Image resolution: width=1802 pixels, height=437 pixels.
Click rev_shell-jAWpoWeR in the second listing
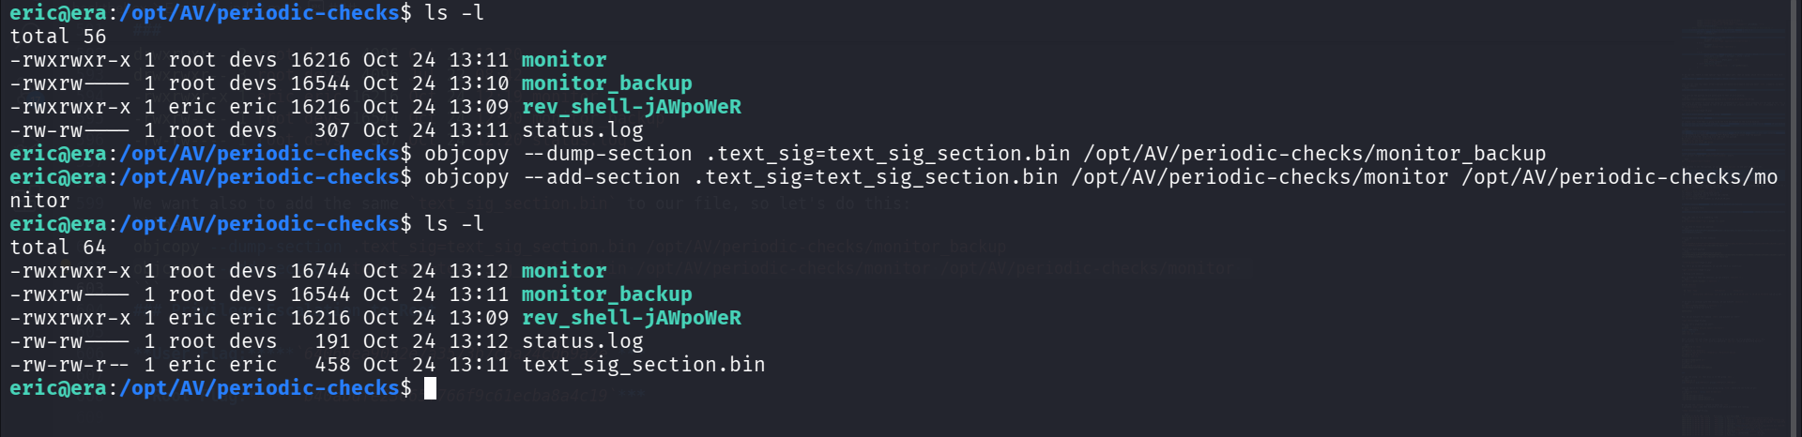click(x=631, y=318)
